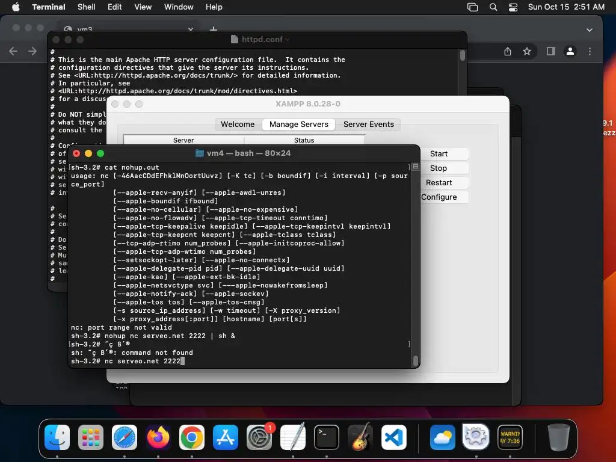Open Control Center in menu bar
The height and width of the screenshot is (462, 616).
pyautogui.click(x=513, y=7)
